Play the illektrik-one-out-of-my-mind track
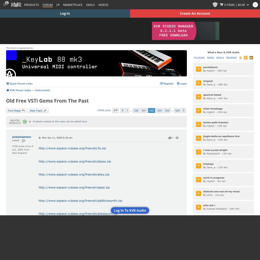 click(x=198, y=193)
